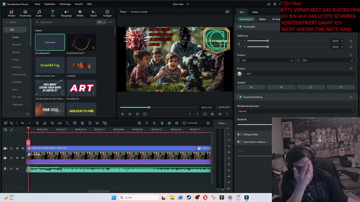Open the Überblendungsmodus Normal dropdown
Screen dimensions: 360x202
[x=296, y=111]
